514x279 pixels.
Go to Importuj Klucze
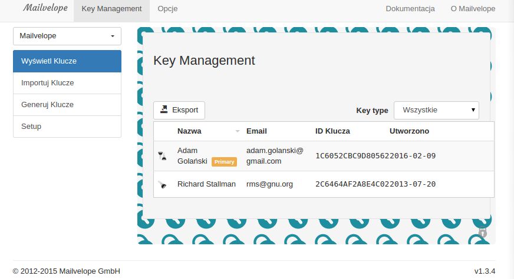(67, 83)
